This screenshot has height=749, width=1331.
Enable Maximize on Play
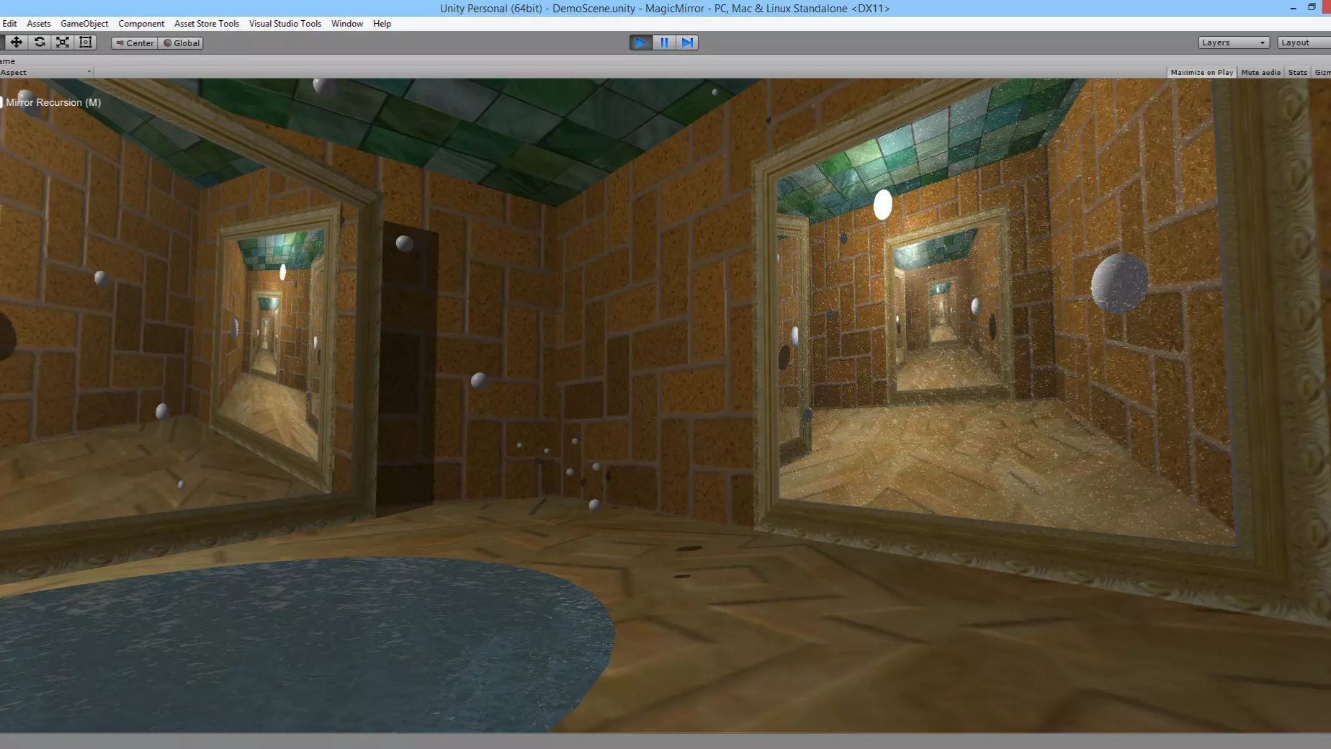tap(1201, 72)
